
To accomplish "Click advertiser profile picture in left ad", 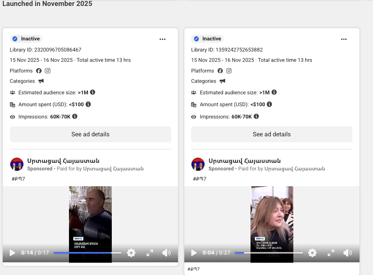I will coord(17,164).
